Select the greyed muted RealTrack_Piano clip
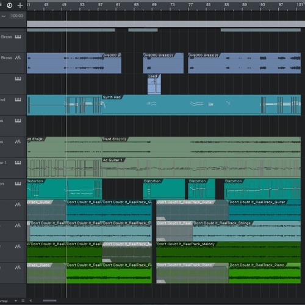305x305 pixels. [192, 273]
